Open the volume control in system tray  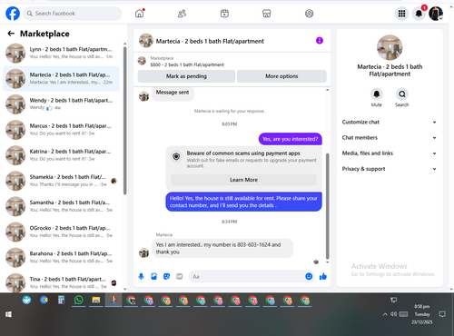pyautogui.click(x=393, y=314)
